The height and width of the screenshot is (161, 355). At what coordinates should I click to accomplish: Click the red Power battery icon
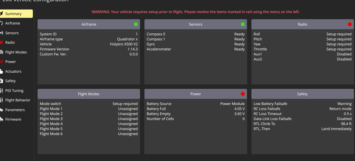[x=1, y=62]
